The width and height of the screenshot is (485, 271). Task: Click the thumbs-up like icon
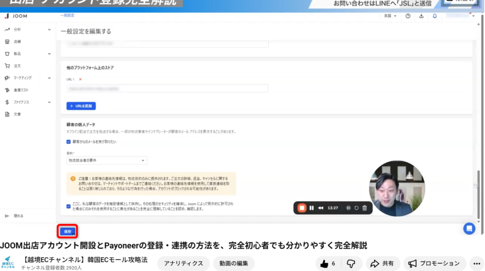tap(324, 263)
